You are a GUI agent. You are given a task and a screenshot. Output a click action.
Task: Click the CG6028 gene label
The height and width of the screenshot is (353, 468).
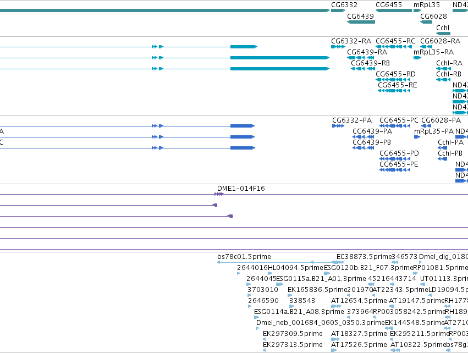[x=433, y=16]
